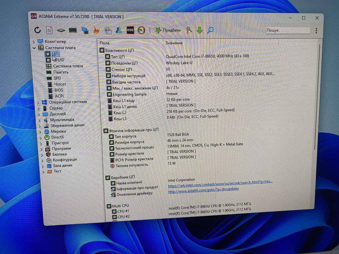Click the Фізична інформація про ЦП header

[x=131, y=130]
